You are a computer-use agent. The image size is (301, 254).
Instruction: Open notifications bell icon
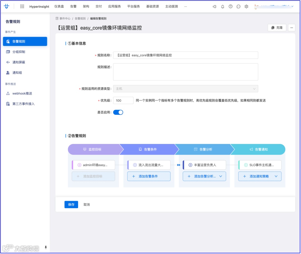point(222,6)
